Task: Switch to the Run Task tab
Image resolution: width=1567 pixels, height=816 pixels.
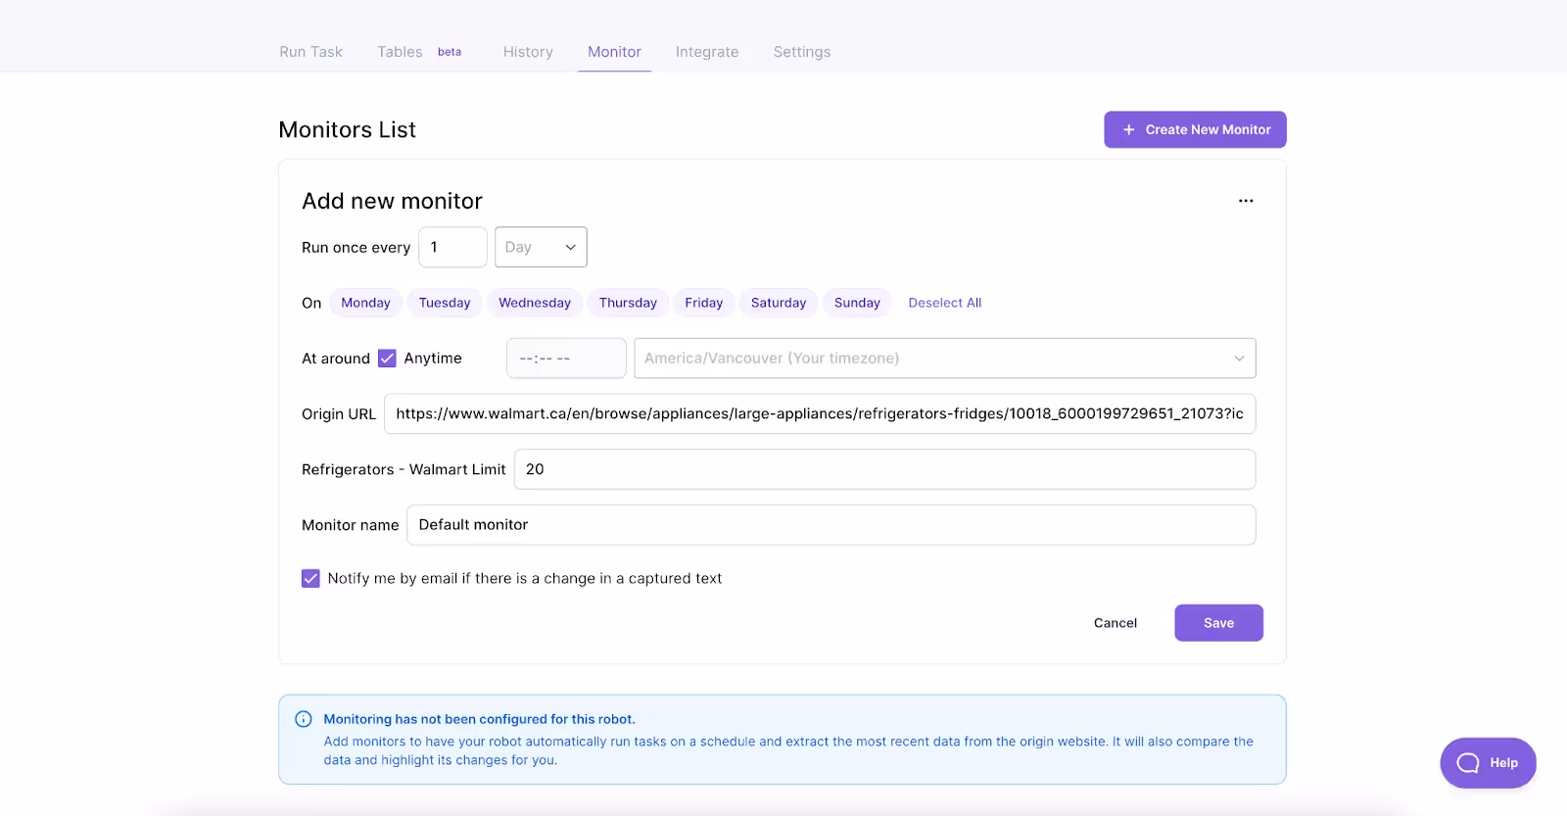Action: coord(310,52)
